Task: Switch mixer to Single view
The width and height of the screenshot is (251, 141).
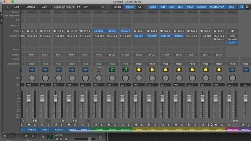Action: point(117,7)
